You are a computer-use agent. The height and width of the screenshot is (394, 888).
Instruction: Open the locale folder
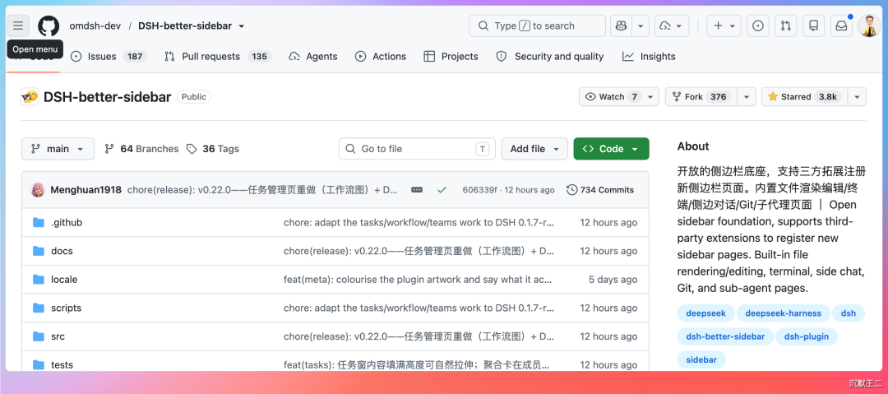[64, 280]
